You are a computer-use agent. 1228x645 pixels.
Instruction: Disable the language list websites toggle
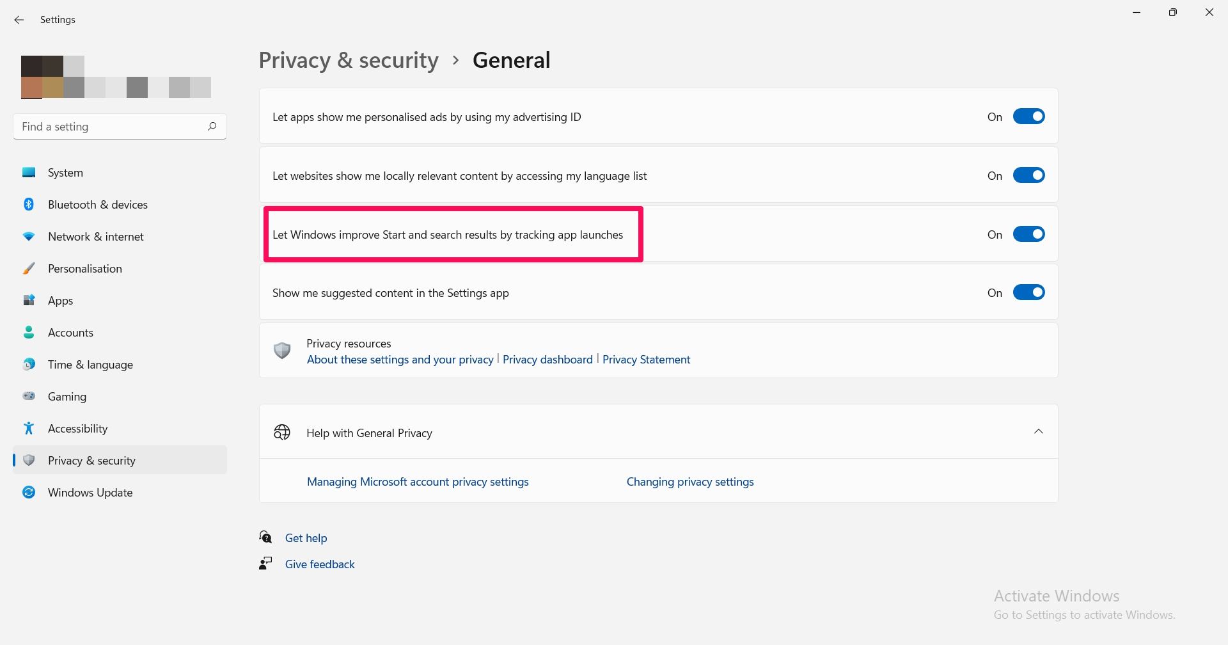click(x=1028, y=175)
